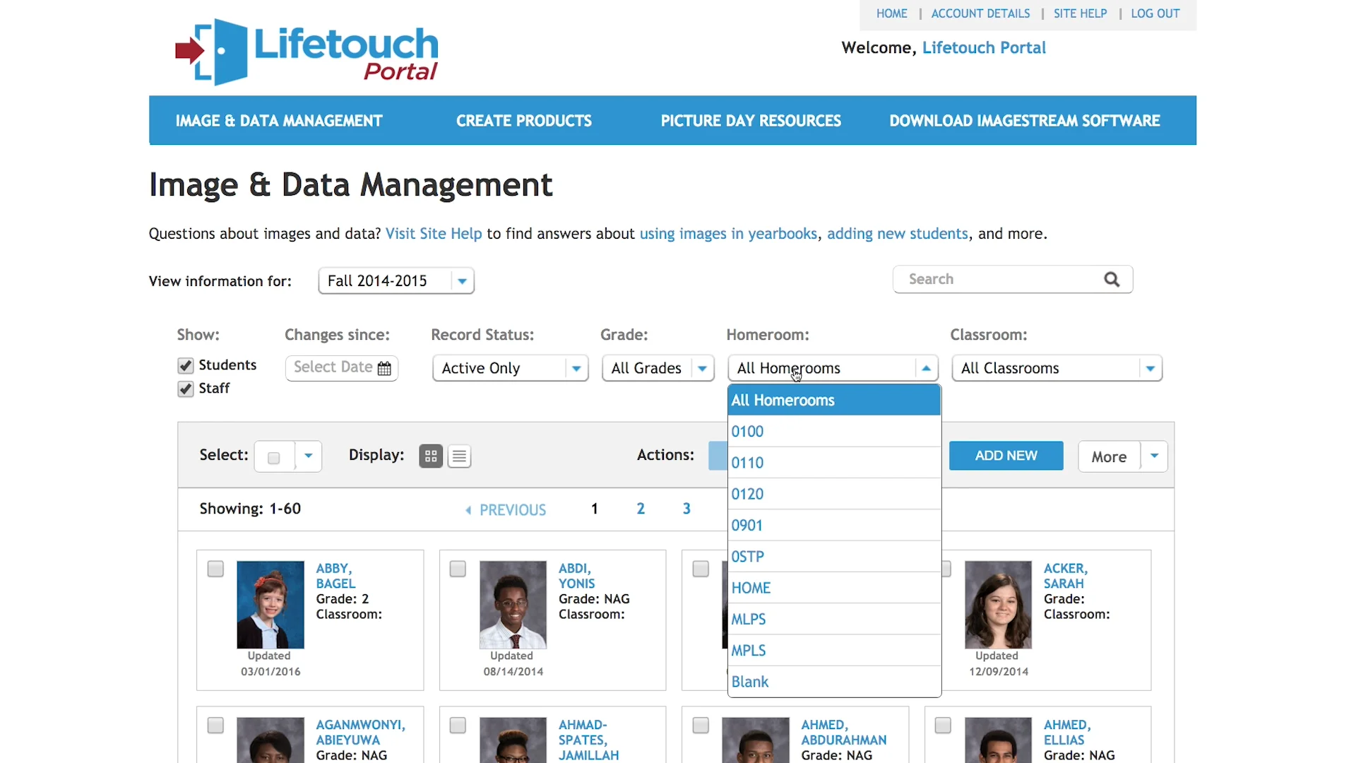Choose homeroom HOME
This screenshot has width=1356, height=763.
pos(834,588)
